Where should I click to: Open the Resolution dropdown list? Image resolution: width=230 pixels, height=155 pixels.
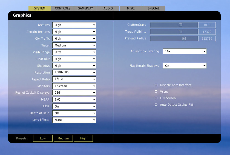pos(74,73)
